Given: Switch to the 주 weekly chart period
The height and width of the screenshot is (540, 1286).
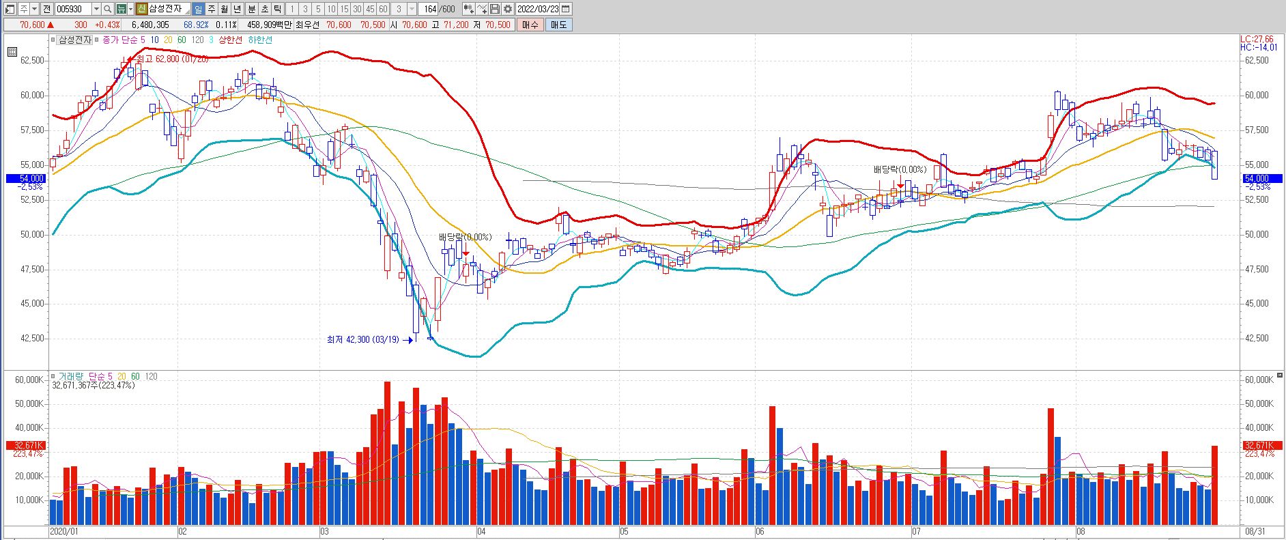Looking at the screenshot, I should tap(211, 9).
